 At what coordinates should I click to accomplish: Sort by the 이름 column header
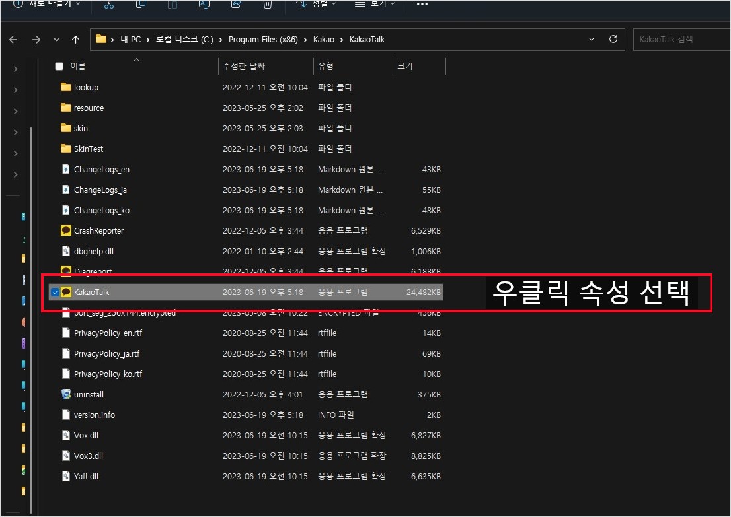78,66
